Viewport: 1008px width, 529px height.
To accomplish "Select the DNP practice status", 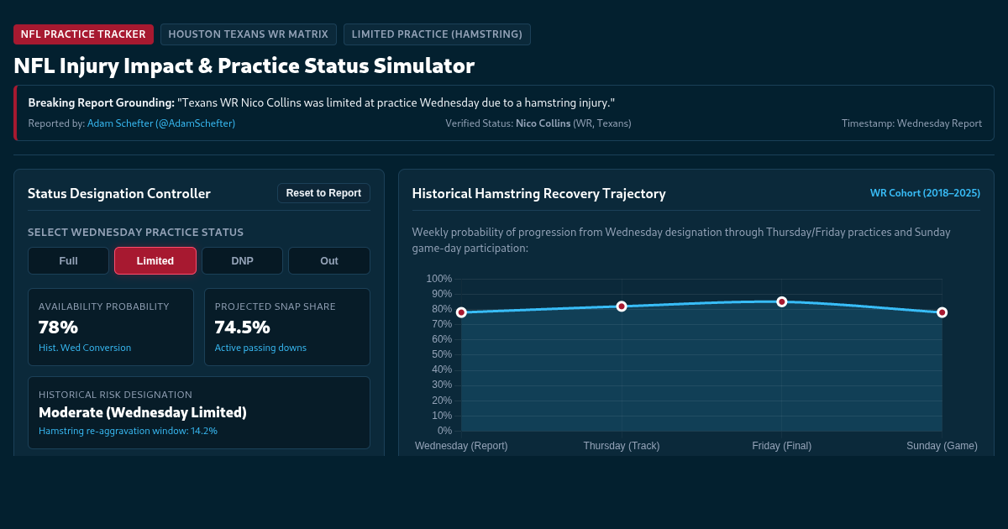I will [242, 260].
